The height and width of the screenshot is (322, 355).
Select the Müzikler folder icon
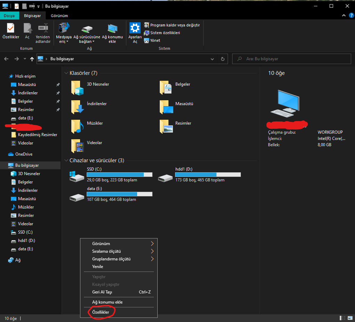point(77,127)
